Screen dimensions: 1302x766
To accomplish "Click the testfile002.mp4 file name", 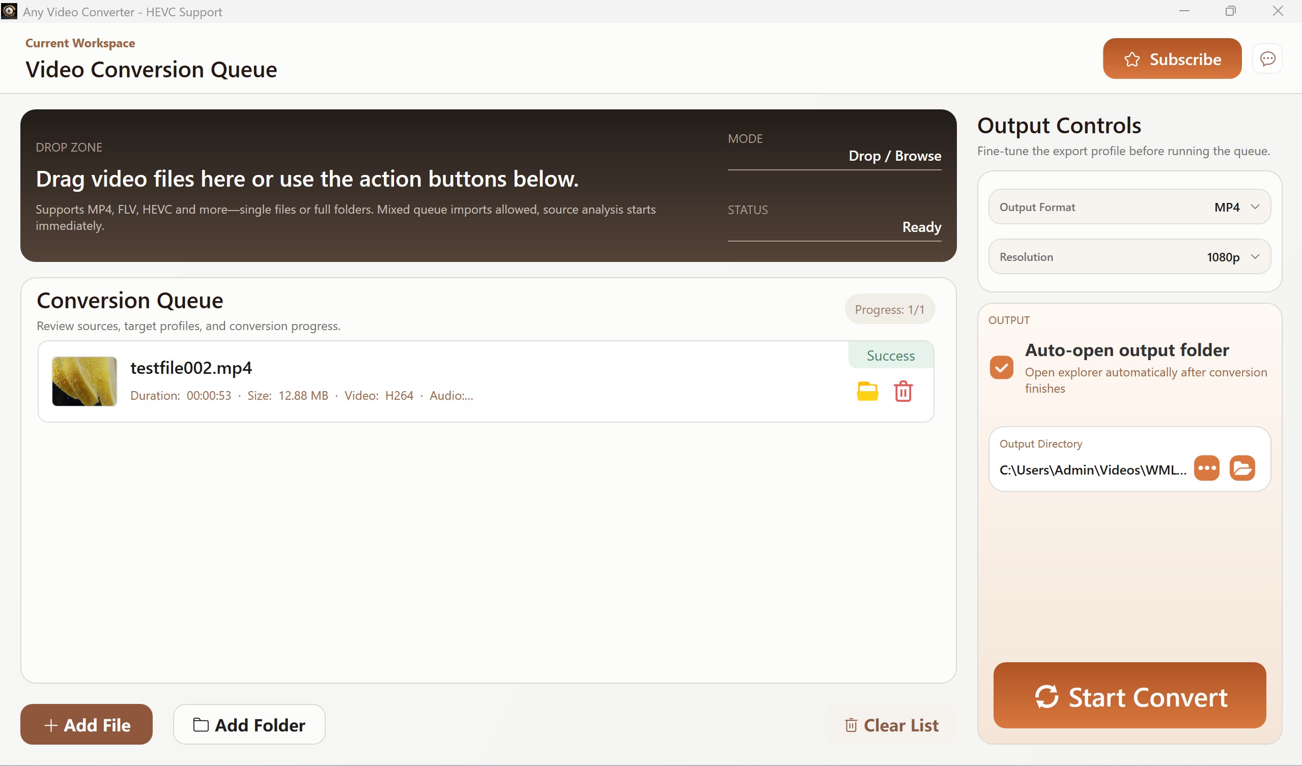I will pos(191,368).
